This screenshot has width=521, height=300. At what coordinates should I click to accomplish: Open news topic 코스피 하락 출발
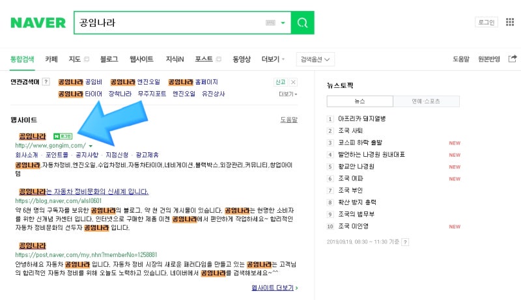coord(360,143)
